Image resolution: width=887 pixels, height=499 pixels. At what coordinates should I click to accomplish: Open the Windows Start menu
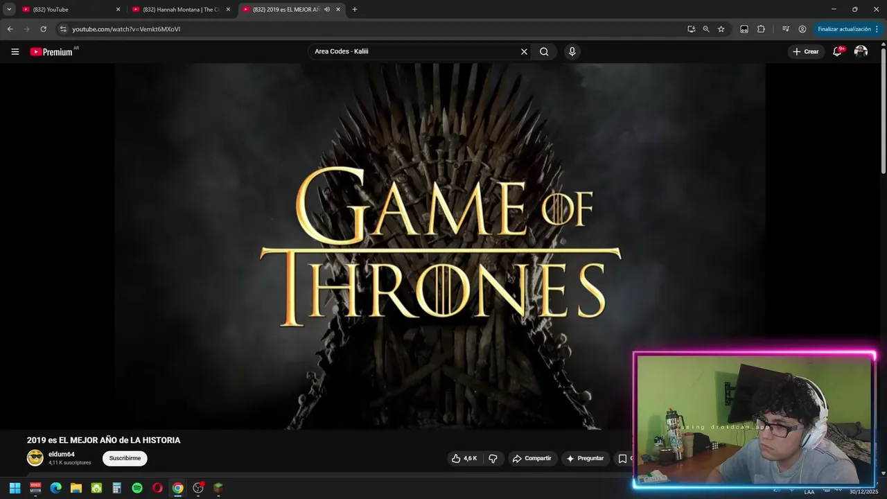(x=15, y=488)
